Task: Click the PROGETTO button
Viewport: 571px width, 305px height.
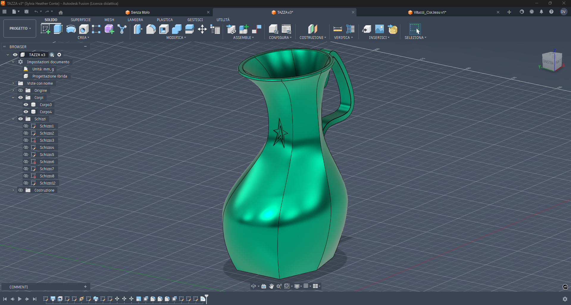Action: tap(19, 28)
